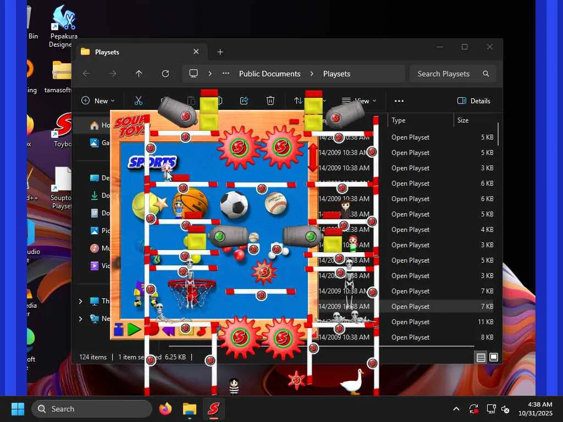The image size is (563, 422).
Task: Add a new Explorer tab
Action: click(220, 52)
